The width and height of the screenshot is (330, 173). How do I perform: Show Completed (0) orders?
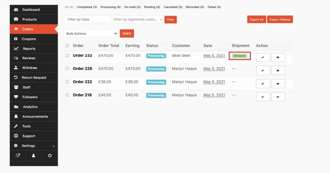(x=87, y=7)
